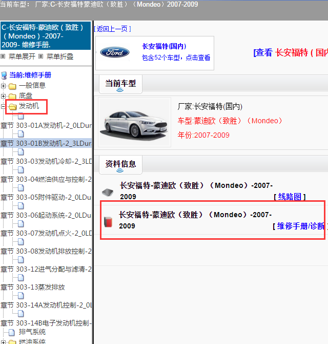Click the 排气系统 page icon

12,332
